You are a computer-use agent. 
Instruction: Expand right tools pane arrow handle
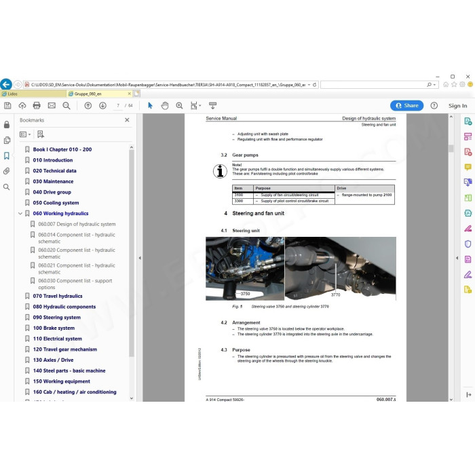coord(457,258)
